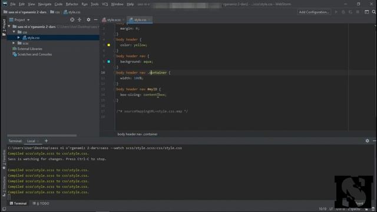This screenshot has height=212, width=377.
Task: Expand the scss folder arrow
Action: pos(14,43)
